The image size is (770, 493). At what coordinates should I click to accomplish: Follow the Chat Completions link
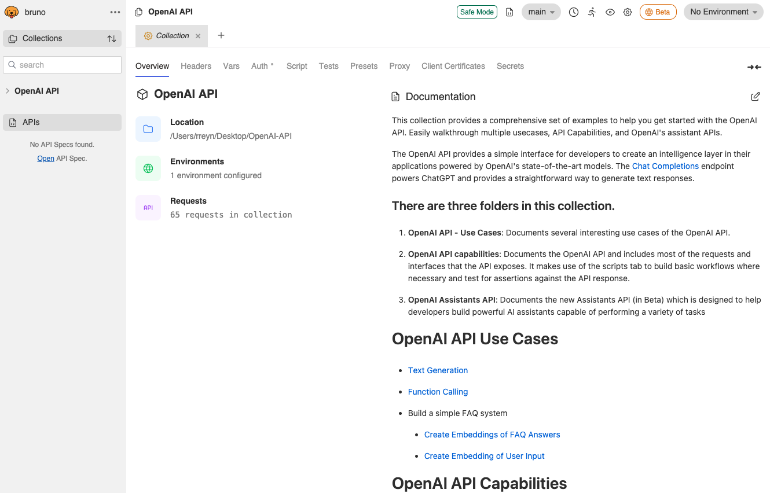pyautogui.click(x=665, y=166)
